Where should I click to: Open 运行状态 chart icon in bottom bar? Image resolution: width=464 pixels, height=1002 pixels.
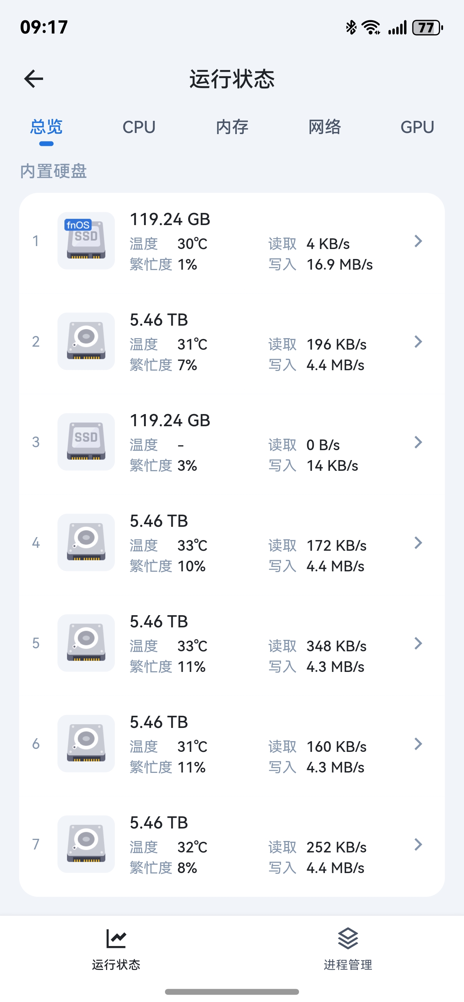(x=116, y=939)
